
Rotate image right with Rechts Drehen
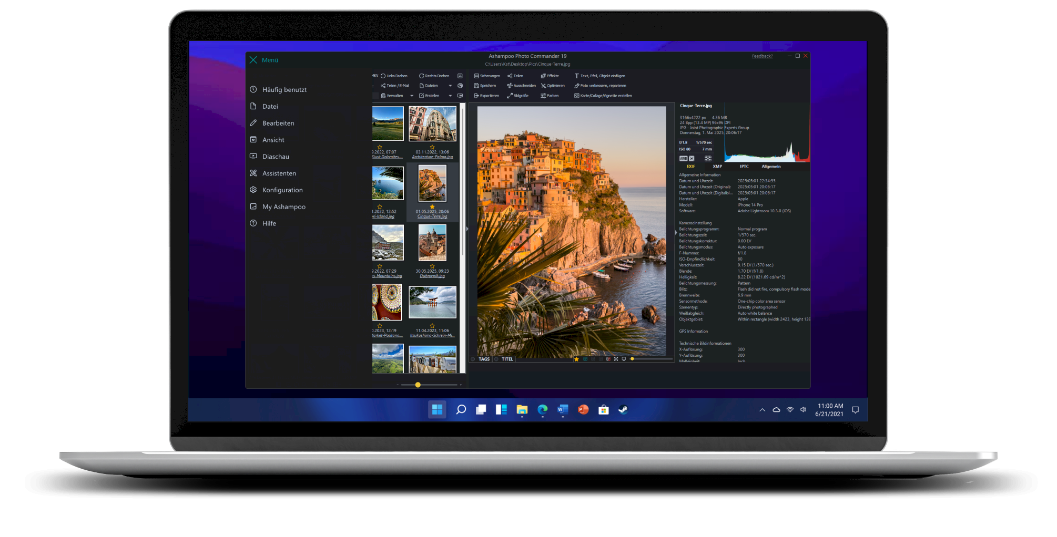[434, 76]
